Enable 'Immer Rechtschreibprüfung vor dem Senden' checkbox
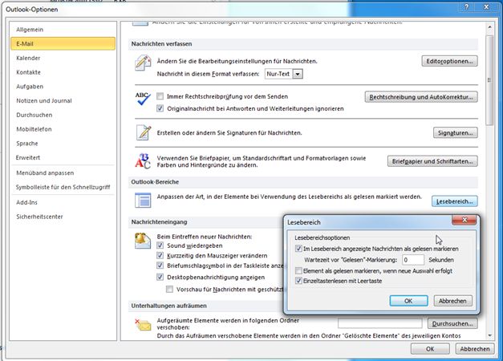This screenshot has height=361, width=503. click(x=160, y=96)
